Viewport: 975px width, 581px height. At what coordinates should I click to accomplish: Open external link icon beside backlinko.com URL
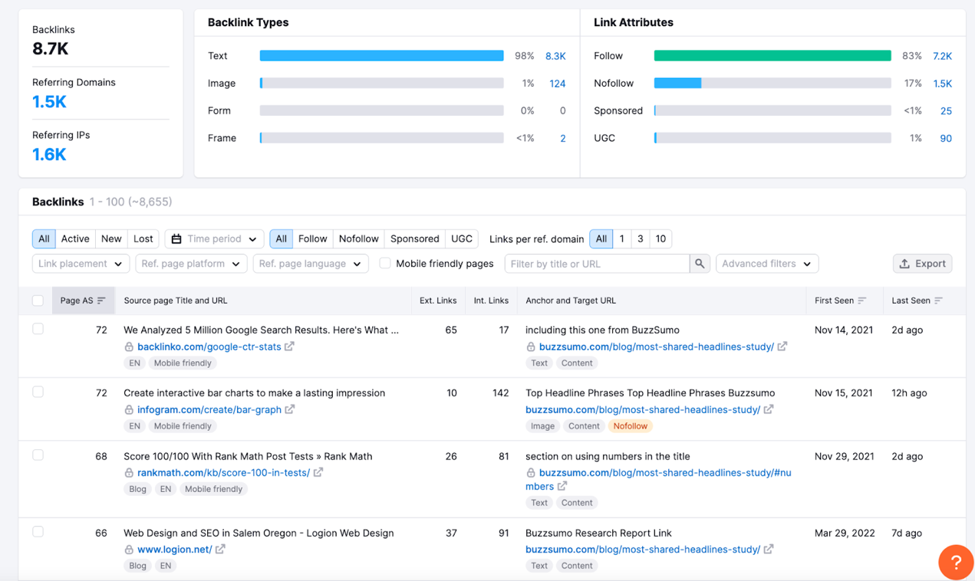[289, 346]
